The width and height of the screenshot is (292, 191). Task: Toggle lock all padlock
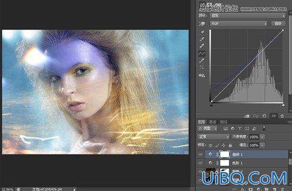230,145
